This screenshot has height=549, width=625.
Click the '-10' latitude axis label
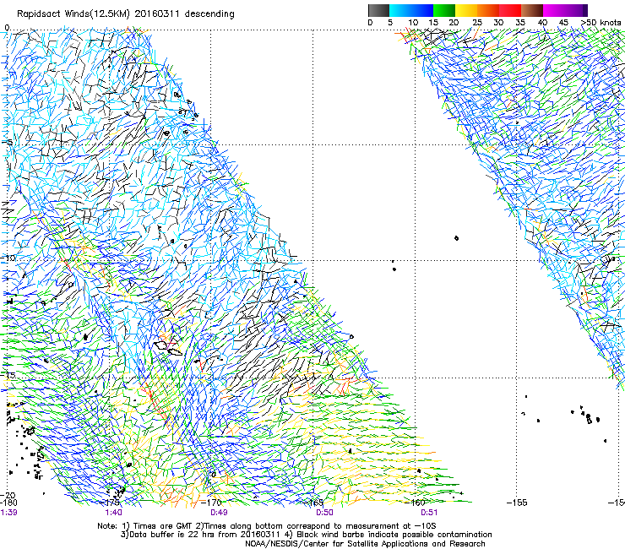8,258
